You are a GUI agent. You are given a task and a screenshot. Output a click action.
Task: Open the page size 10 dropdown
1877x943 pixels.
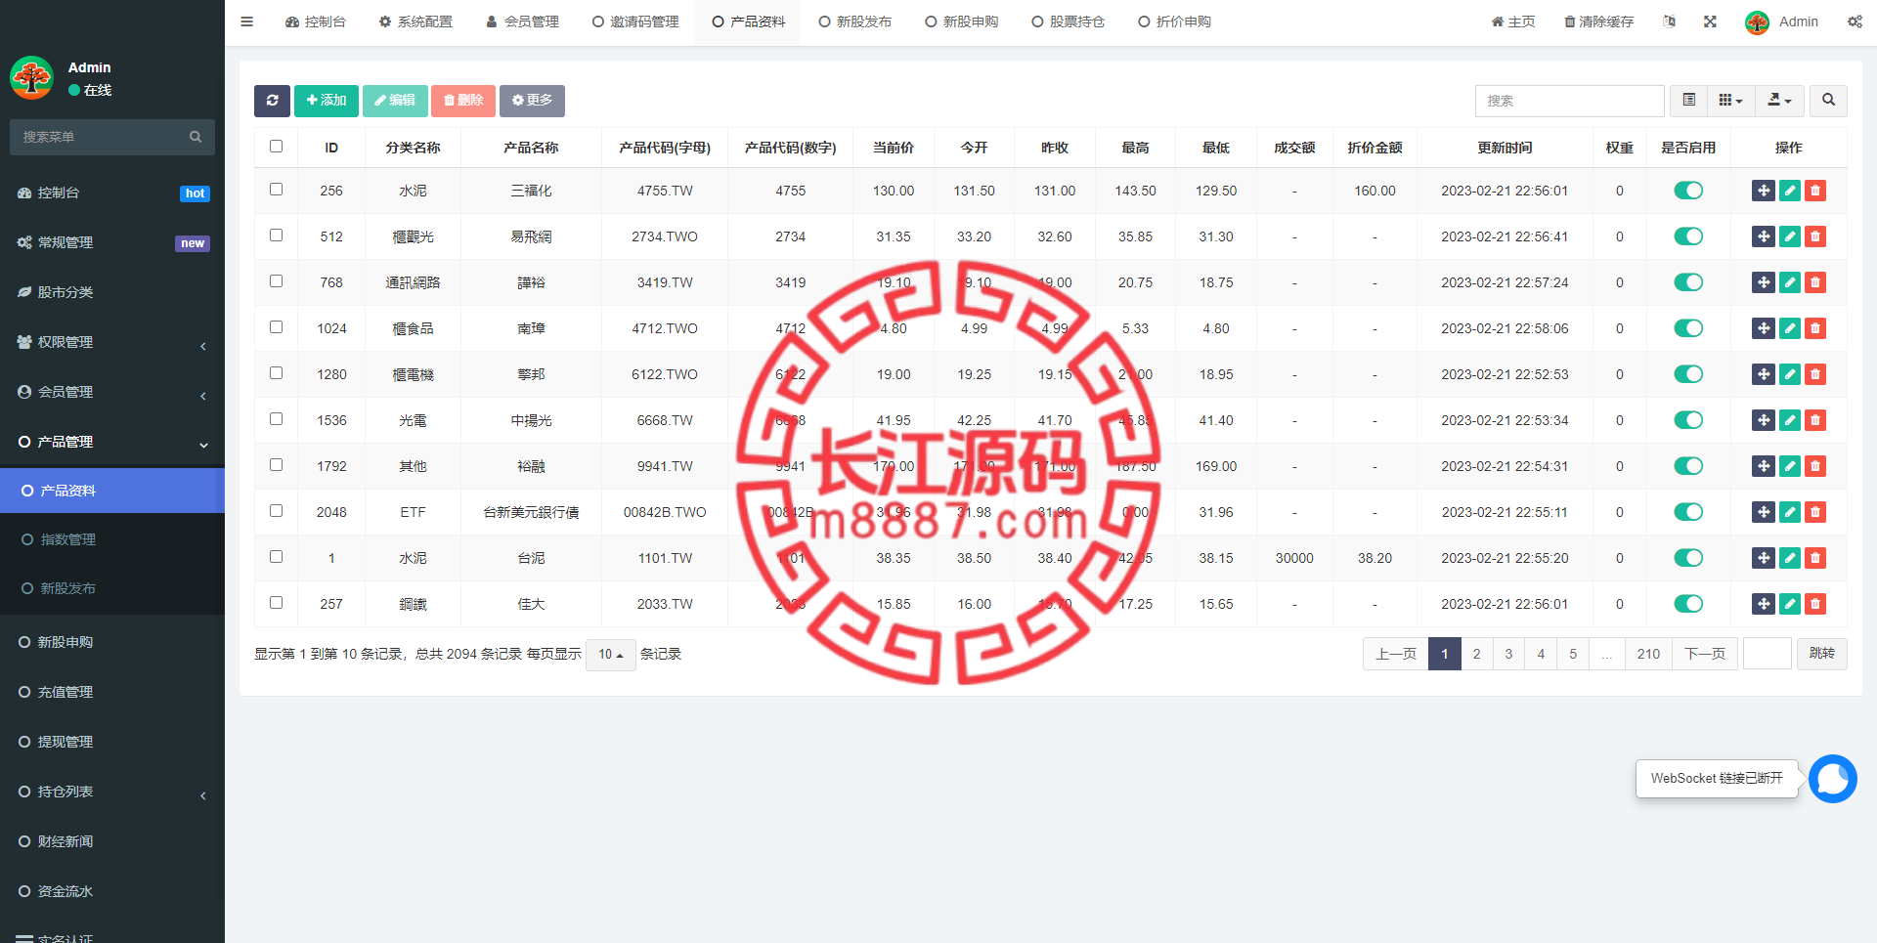[x=611, y=655]
